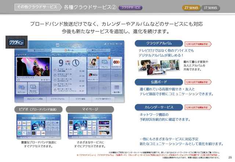
Task: Select the red-orange circles message tile
Action: 116,63
